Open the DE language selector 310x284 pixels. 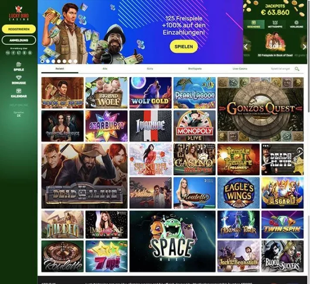point(19,116)
